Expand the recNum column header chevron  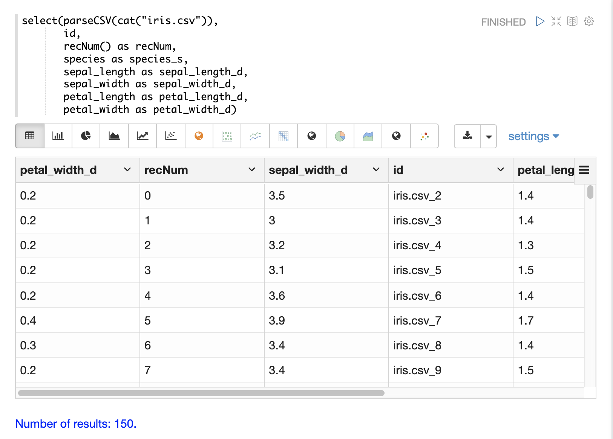tap(252, 170)
